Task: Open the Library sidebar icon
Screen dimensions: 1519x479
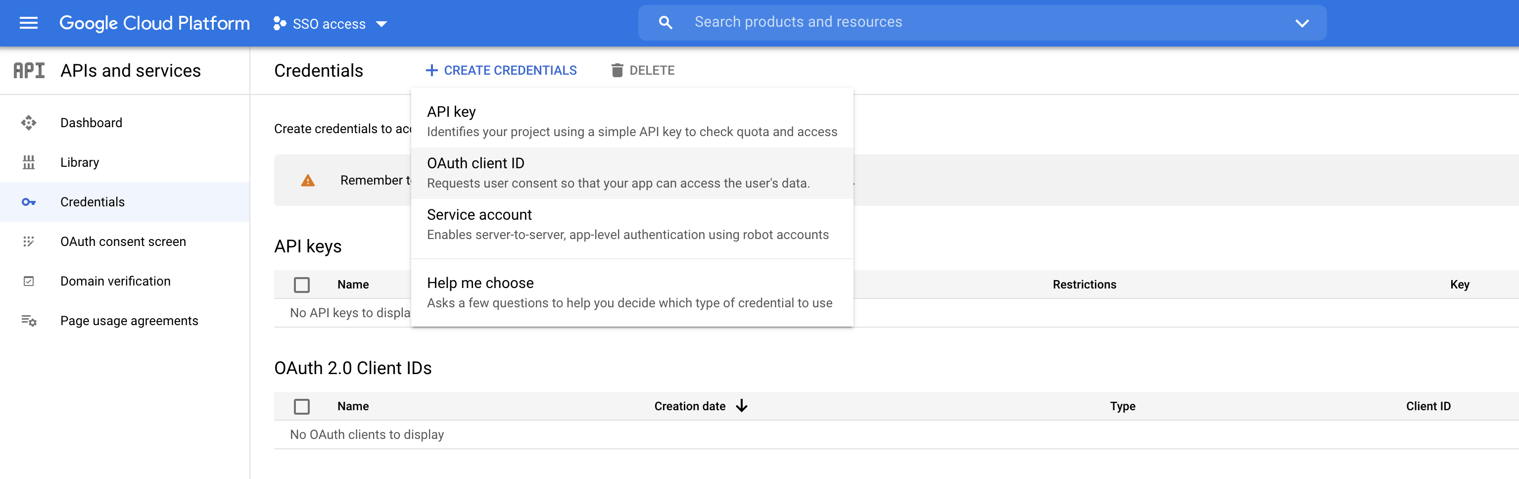Action: click(x=29, y=162)
